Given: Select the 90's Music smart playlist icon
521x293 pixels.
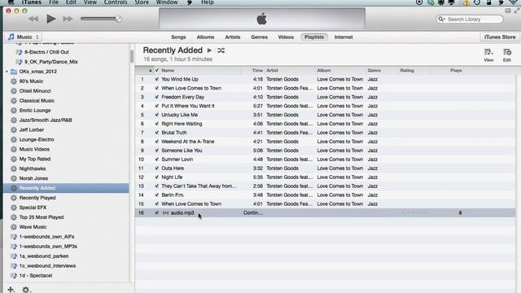Looking at the screenshot, I should (14, 81).
